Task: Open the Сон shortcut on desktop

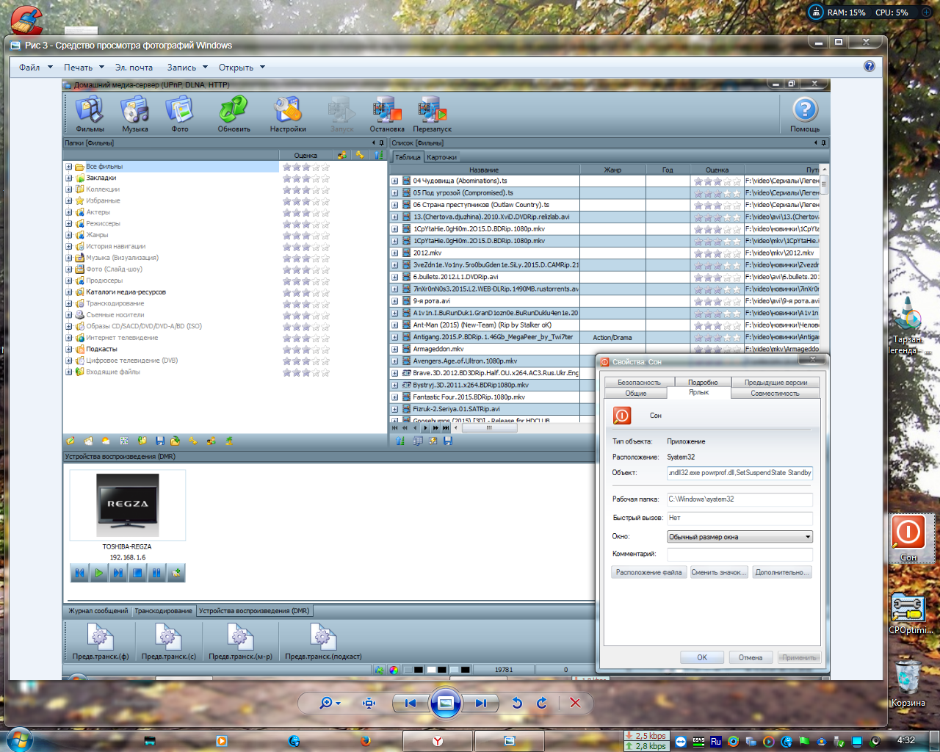Action: pos(908,538)
